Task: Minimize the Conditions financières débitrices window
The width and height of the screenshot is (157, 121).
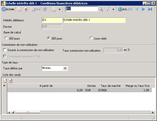Action: [144, 3]
